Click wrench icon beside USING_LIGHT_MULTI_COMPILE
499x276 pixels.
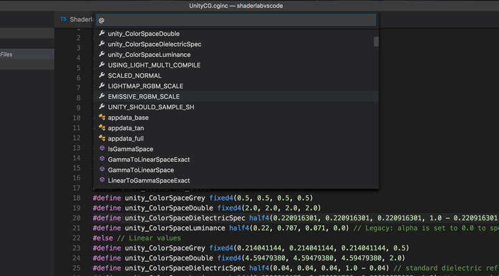coord(102,64)
